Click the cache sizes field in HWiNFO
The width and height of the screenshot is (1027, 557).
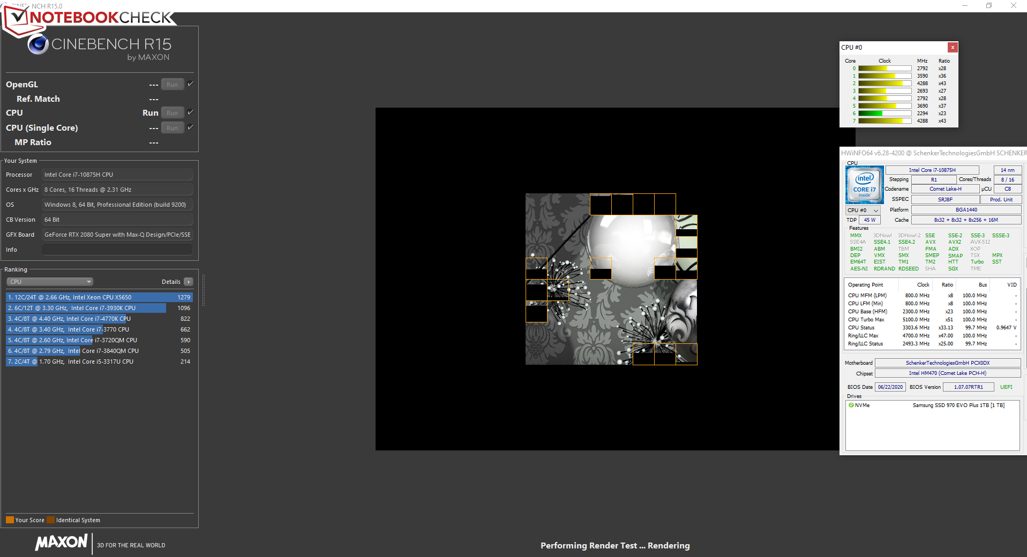[x=966, y=220]
